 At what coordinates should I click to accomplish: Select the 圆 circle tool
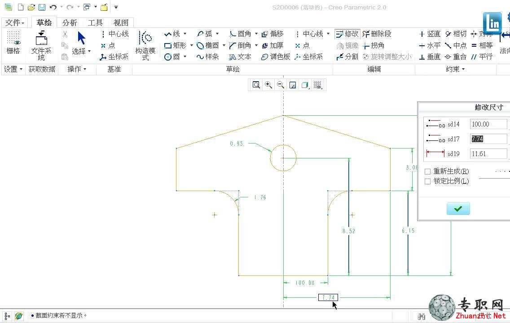[x=172, y=57]
